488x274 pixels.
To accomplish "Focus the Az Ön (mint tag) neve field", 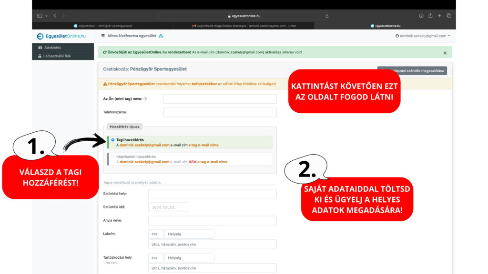I will [x=220, y=99].
